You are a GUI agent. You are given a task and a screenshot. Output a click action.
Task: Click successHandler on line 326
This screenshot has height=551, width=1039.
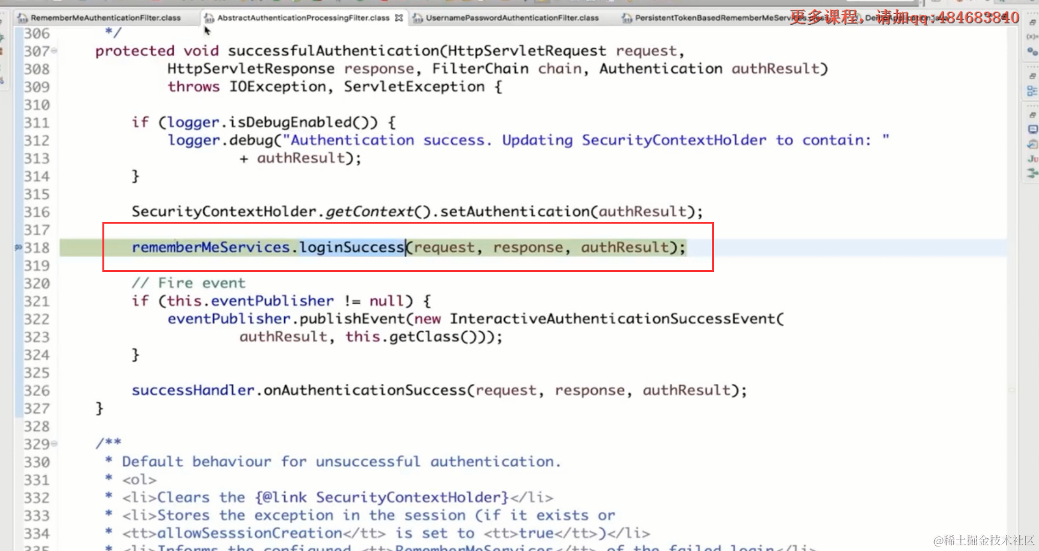(x=193, y=390)
